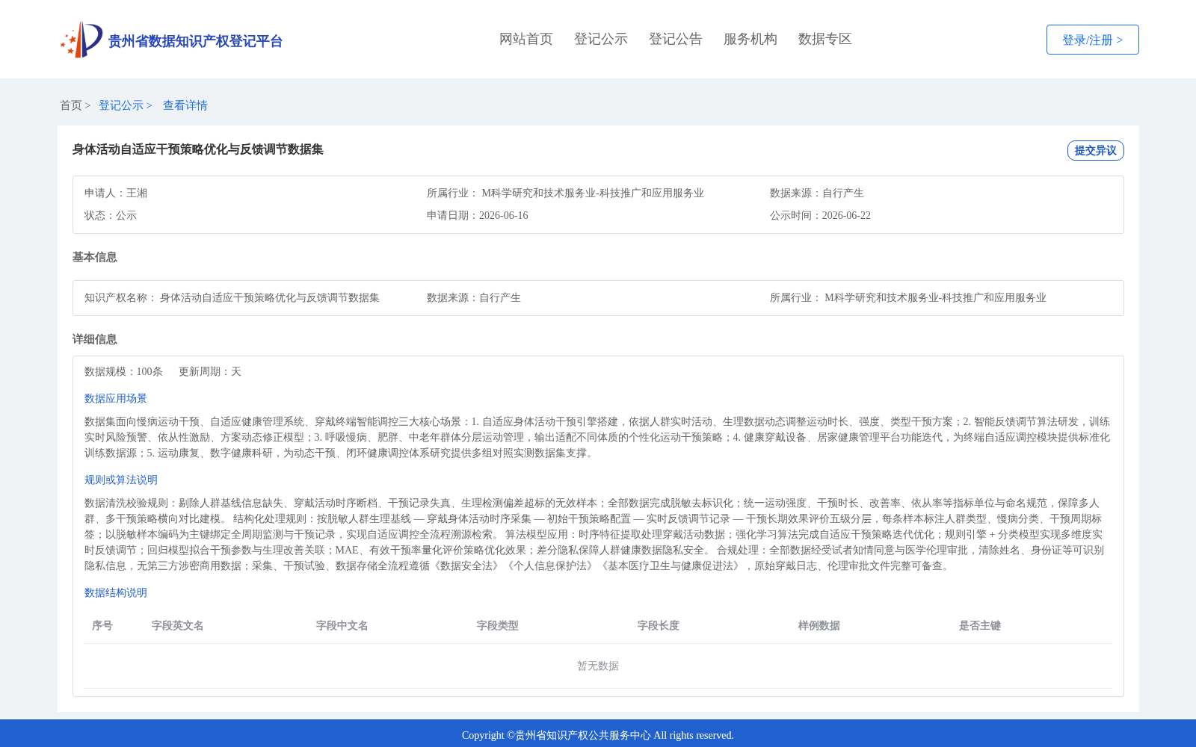This screenshot has width=1196, height=747.
Task: Open 登记公告 in the top navigation
Action: coord(676,39)
